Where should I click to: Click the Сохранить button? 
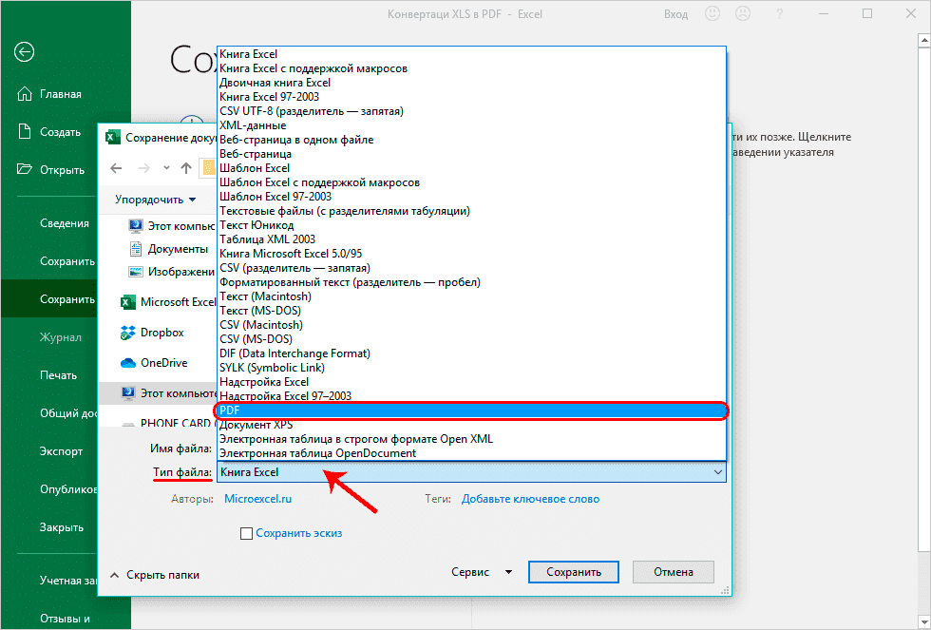tap(573, 571)
